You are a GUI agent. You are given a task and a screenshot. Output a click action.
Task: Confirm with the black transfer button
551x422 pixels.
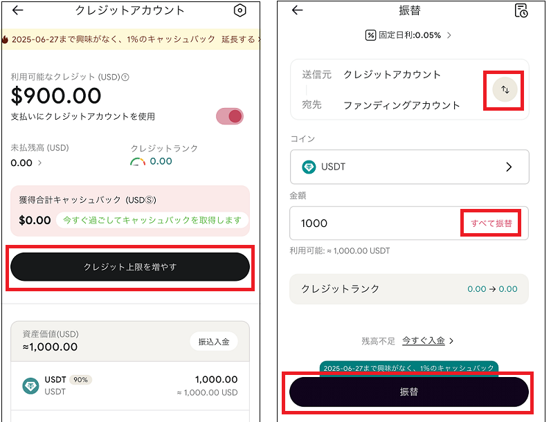point(409,392)
